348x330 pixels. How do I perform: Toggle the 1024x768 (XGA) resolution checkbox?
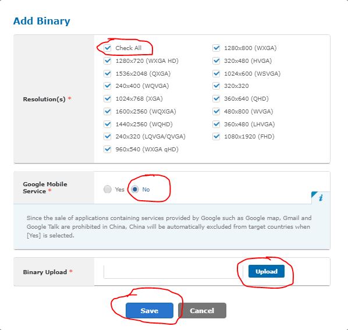108,98
